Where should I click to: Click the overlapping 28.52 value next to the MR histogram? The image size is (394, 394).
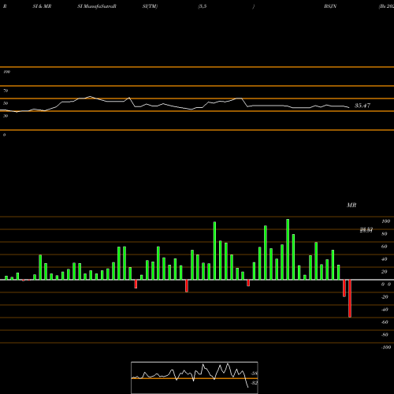[366, 230]
